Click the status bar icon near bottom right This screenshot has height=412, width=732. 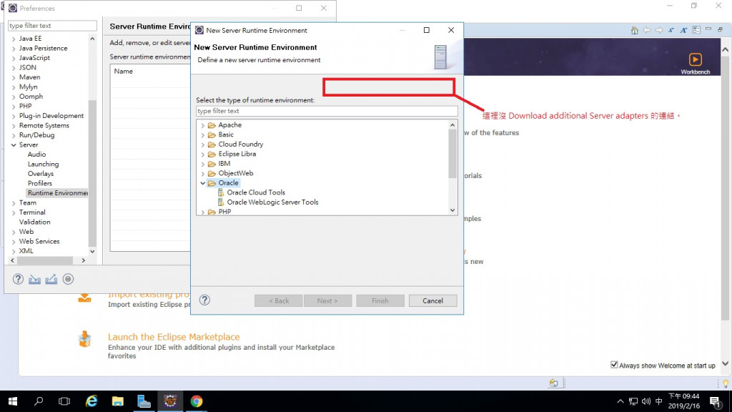[x=554, y=383]
